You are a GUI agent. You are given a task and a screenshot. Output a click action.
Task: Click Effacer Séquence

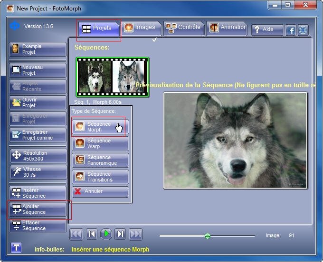pos(38,225)
